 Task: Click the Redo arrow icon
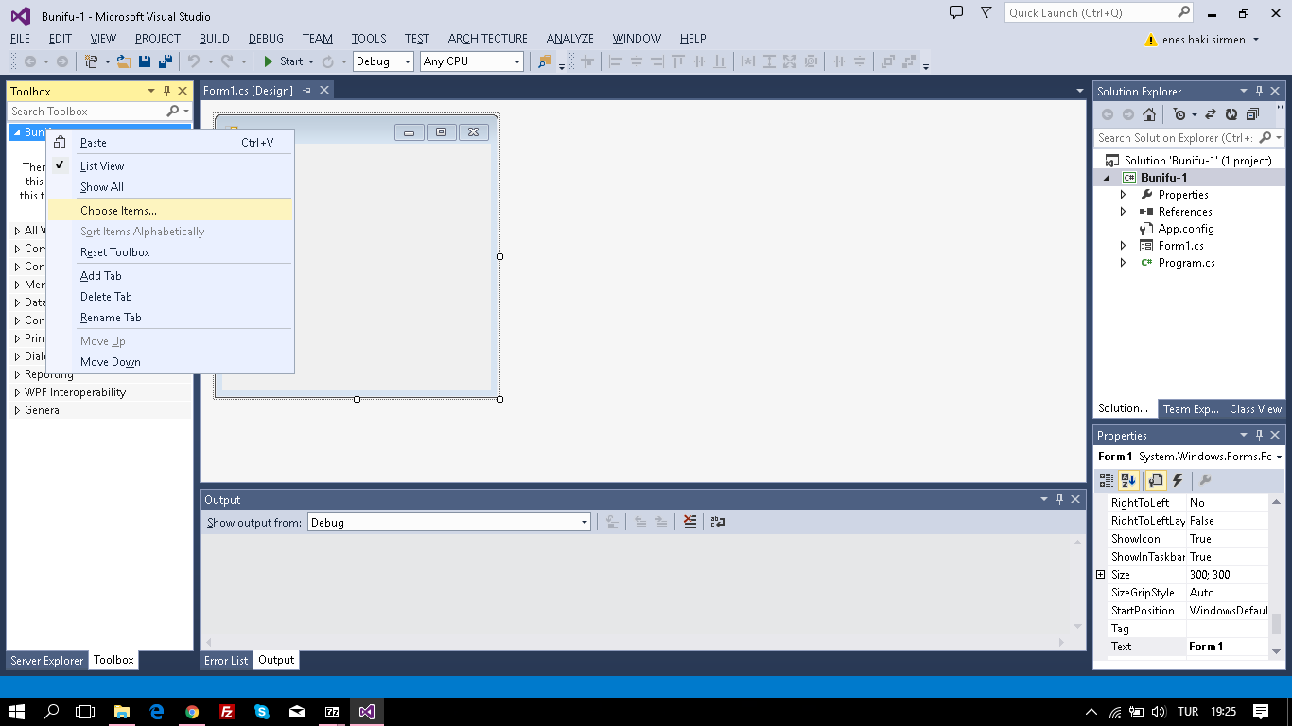227,61
